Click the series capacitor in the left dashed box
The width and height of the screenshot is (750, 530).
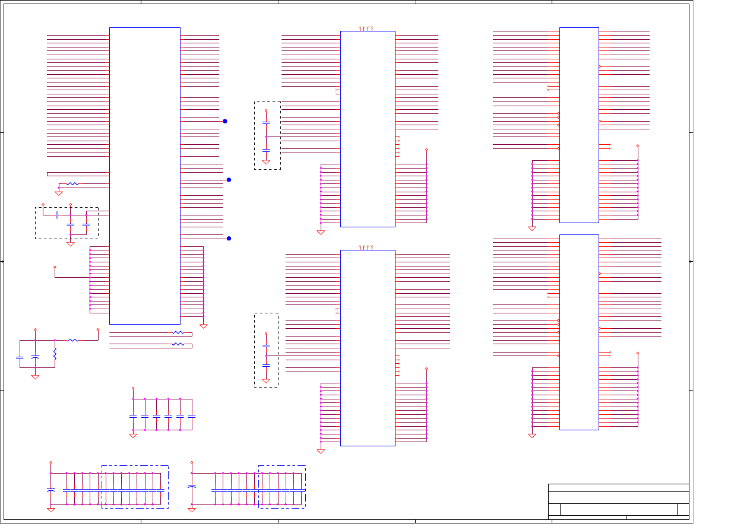coord(56,215)
